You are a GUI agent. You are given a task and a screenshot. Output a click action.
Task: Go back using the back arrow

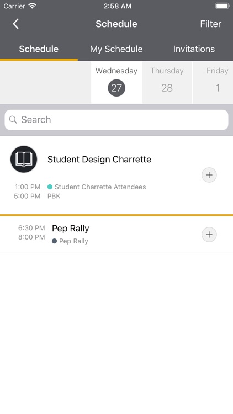click(16, 24)
